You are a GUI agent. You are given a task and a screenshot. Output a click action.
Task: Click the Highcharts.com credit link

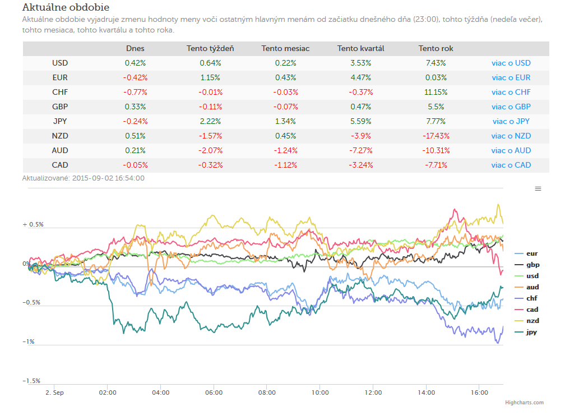click(524, 403)
